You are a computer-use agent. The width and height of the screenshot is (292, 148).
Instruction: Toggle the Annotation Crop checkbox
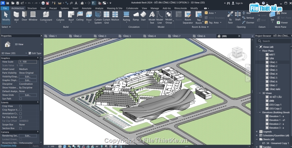(21, 113)
